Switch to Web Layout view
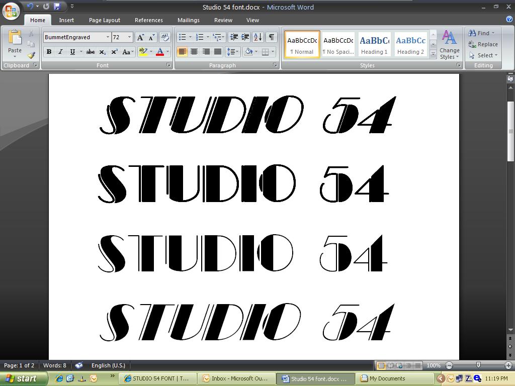 (x=399, y=365)
